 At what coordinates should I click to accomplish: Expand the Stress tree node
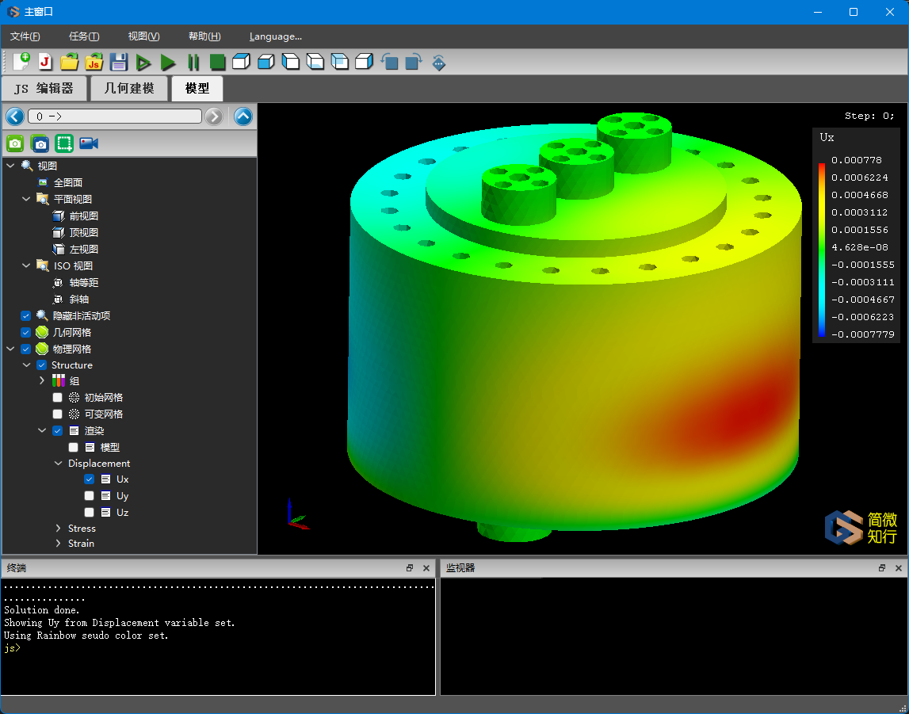point(59,529)
